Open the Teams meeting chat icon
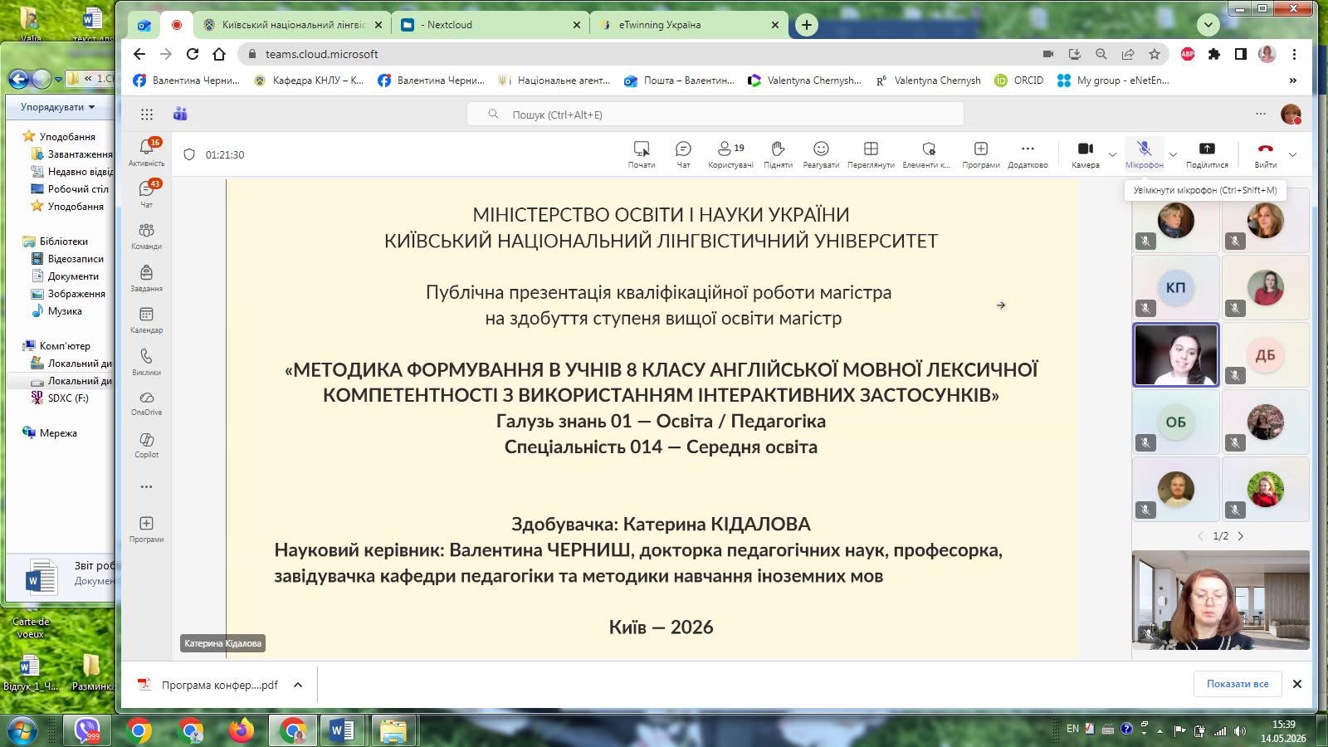 (683, 154)
